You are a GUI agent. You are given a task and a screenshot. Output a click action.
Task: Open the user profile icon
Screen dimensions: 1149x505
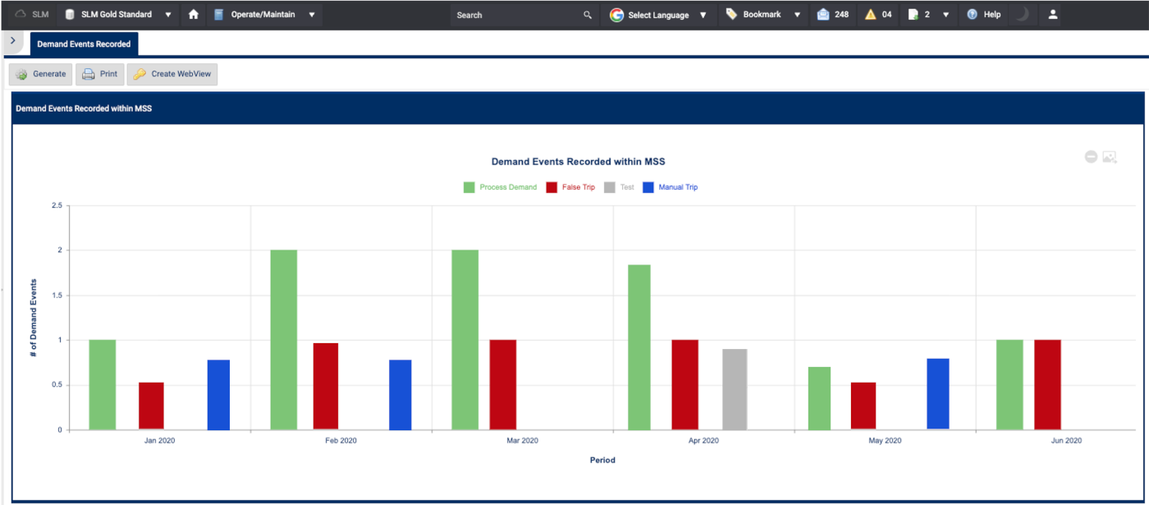[x=1053, y=15]
